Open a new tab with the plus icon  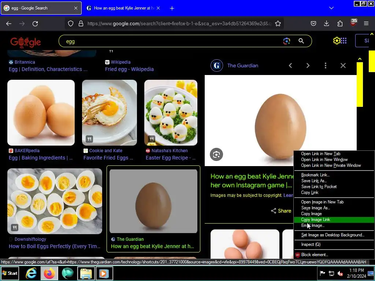click(172, 8)
